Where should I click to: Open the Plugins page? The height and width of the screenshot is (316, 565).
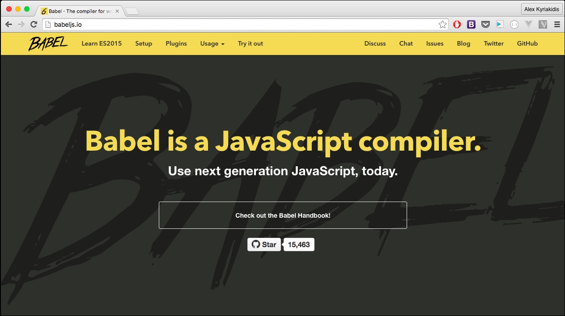point(176,43)
